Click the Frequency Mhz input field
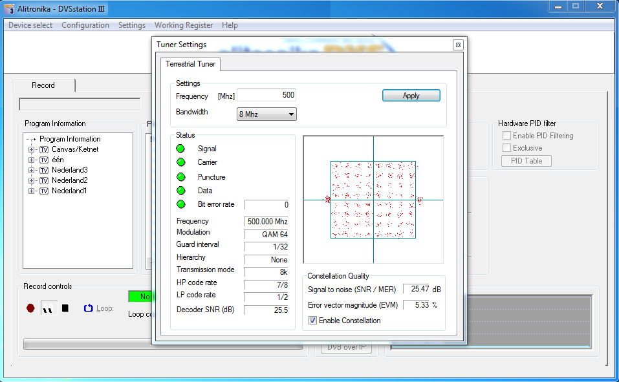The width and height of the screenshot is (619, 382). 266,96
